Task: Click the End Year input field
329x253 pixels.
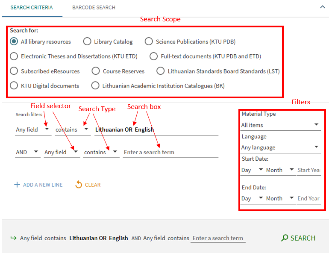Action: coord(308,198)
